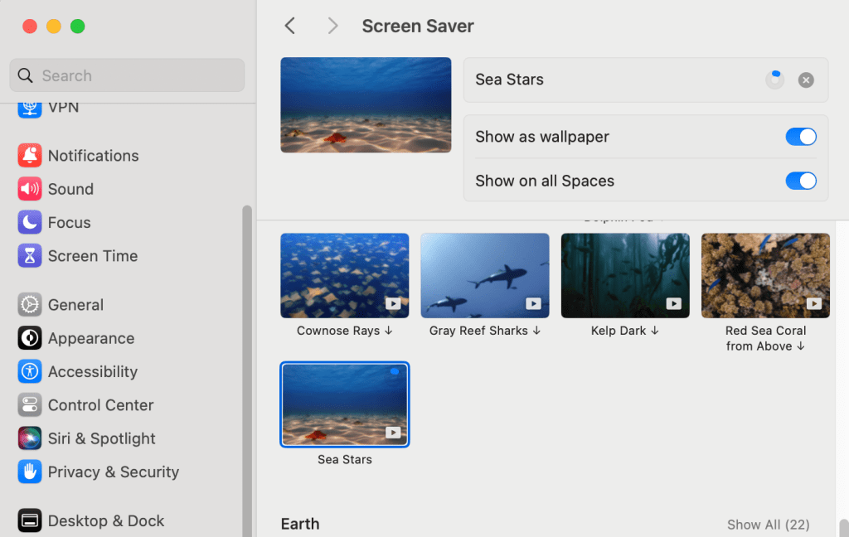Image resolution: width=849 pixels, height=537 pixels.
Task: Play the Red Sea Coral preview
Action: click(813, 302)
